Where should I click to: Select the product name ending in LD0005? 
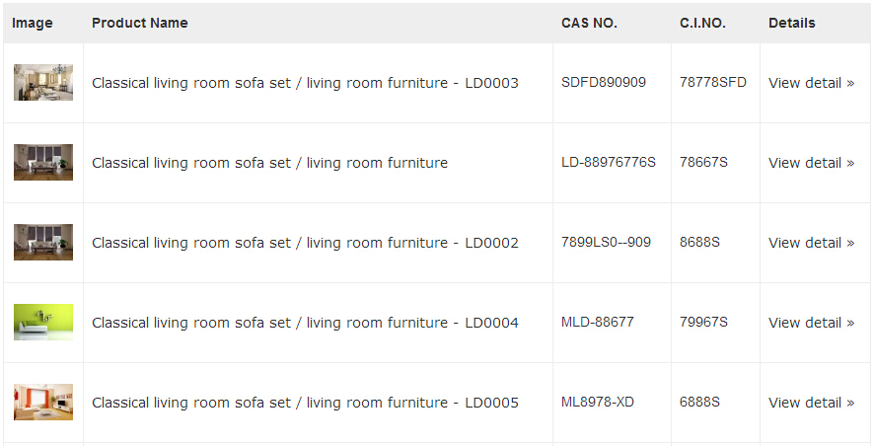click(305, 403)
